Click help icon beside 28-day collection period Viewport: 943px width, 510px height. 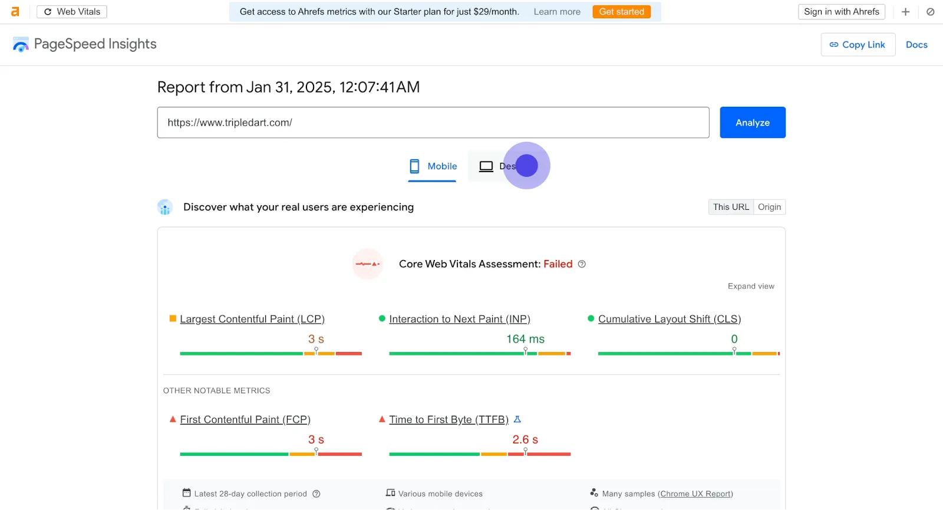[x=316, y=494]
